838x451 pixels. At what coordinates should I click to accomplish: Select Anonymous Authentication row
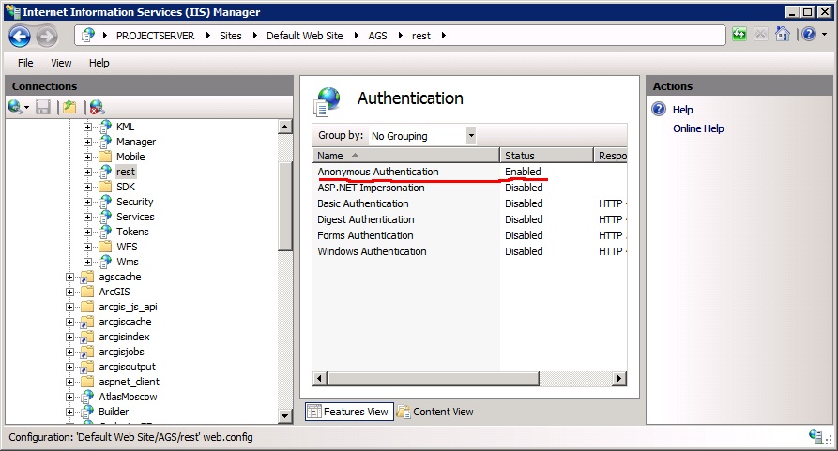click(x=470, y=172)
